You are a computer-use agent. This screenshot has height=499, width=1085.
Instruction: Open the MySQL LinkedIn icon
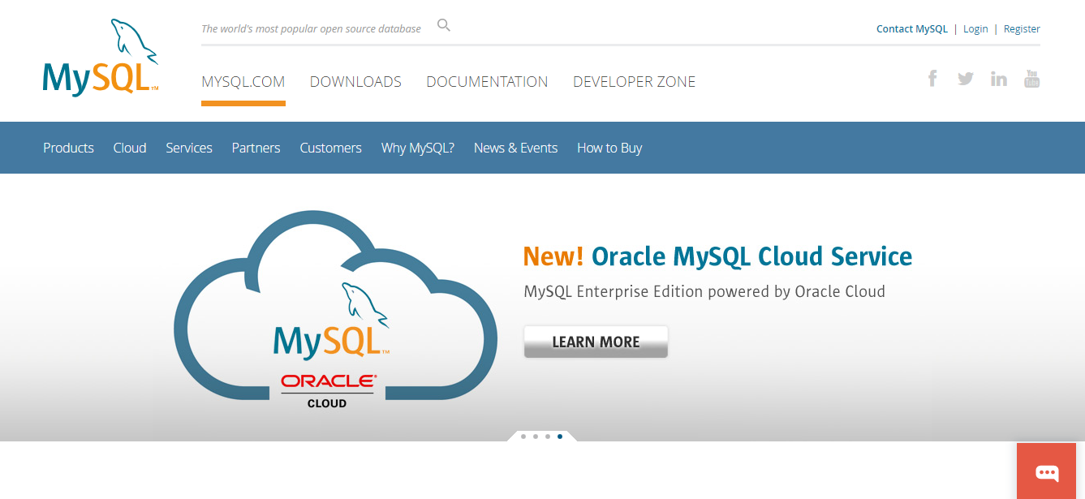point(999,79)
